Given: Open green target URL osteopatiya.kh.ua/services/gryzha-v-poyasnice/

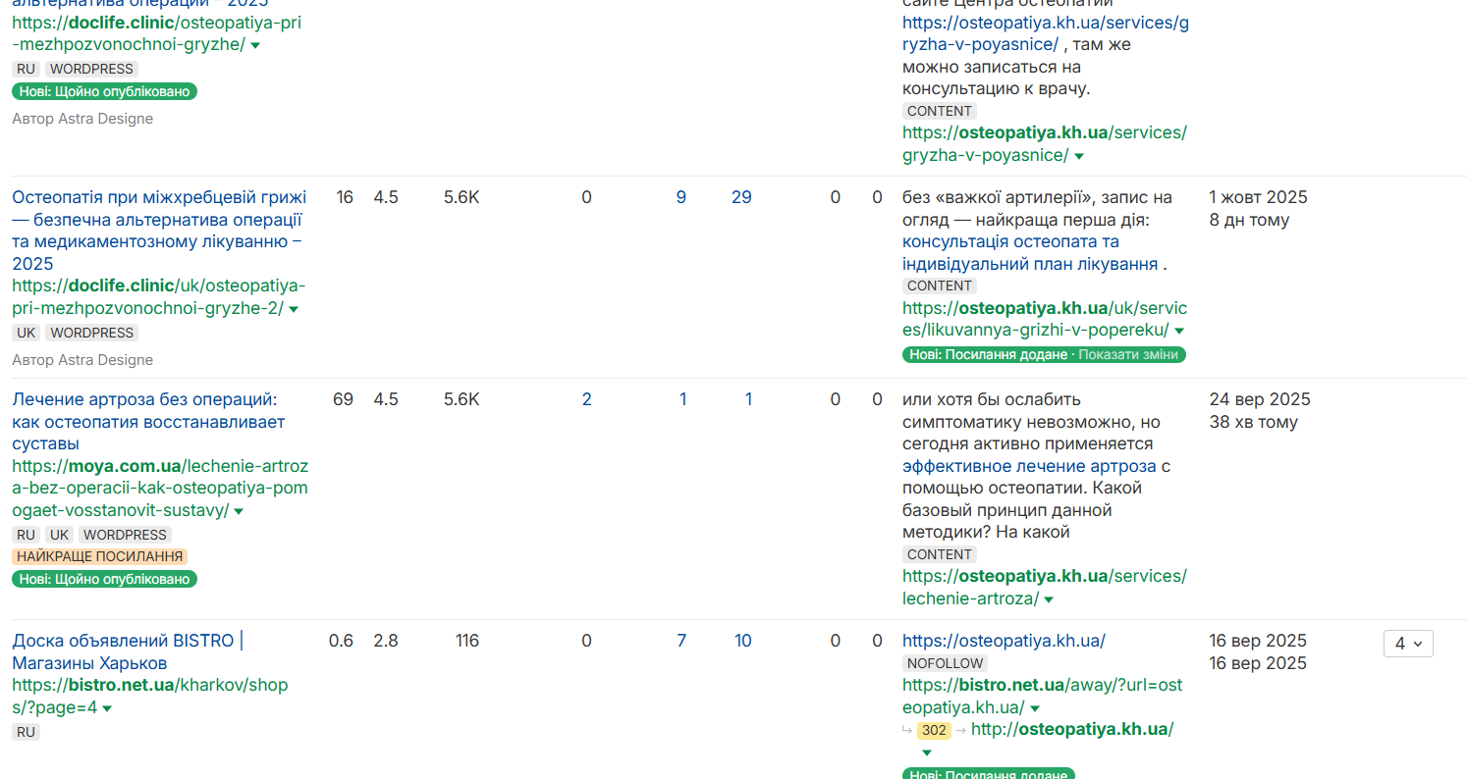Looking at the screenshot, I should click(1045, 144).
